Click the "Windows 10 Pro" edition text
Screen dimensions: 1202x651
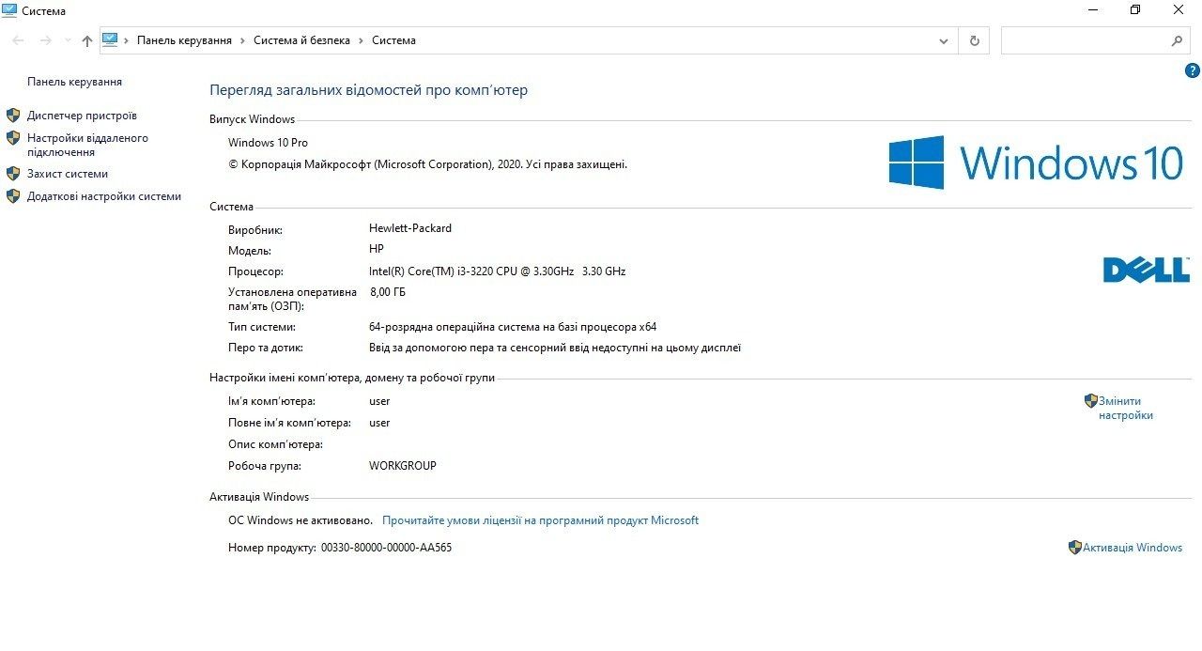pyautogui.click(x=268, y=143)
